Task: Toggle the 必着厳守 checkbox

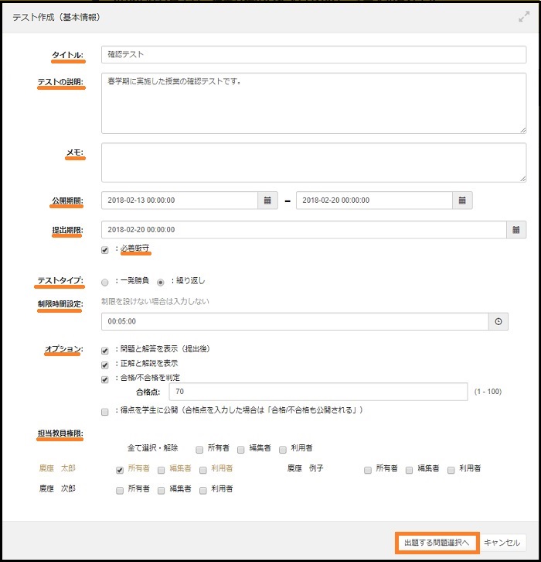Action: click(x=105, y=249)
